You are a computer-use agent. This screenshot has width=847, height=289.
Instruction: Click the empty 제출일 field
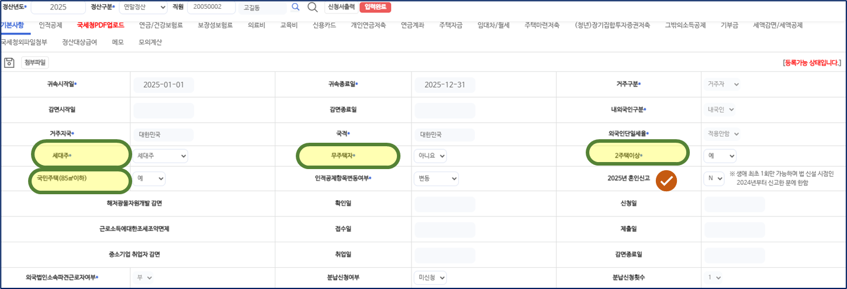tap(735, 229)
